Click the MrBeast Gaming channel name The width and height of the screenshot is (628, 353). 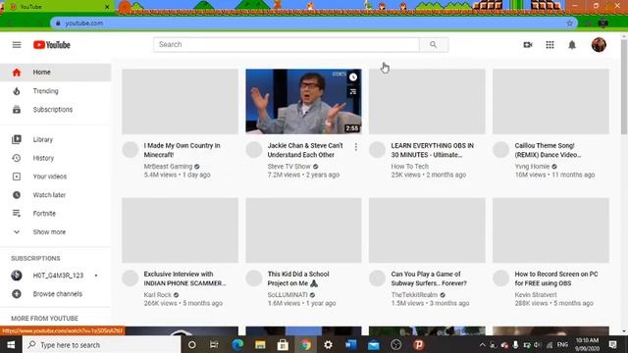(x=168, y=167)
